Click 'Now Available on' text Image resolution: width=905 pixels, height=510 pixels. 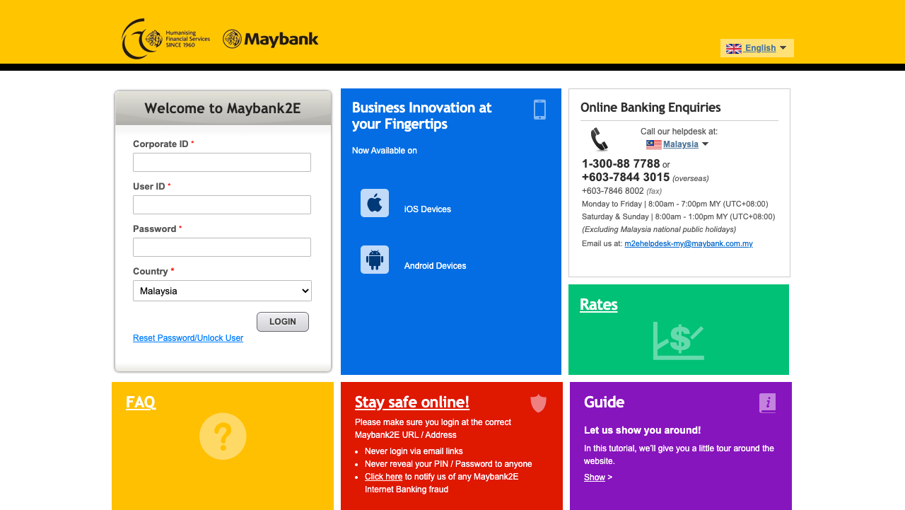[385, 151]
